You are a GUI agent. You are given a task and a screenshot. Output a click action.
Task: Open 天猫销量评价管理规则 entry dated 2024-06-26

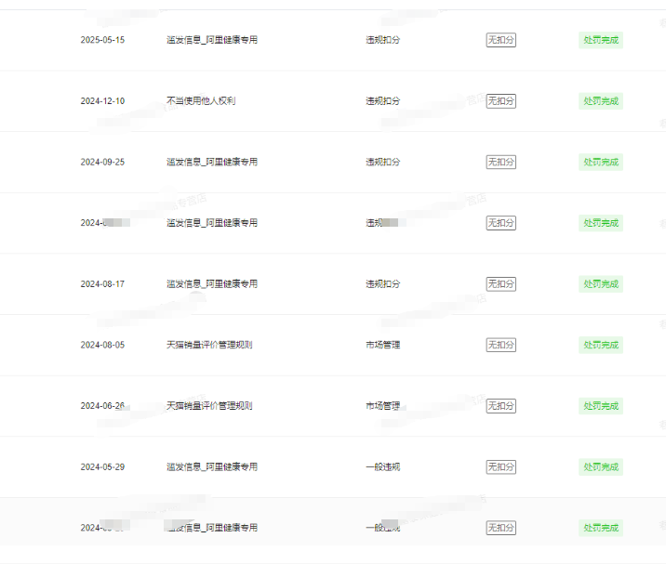[x=208, y=406]
